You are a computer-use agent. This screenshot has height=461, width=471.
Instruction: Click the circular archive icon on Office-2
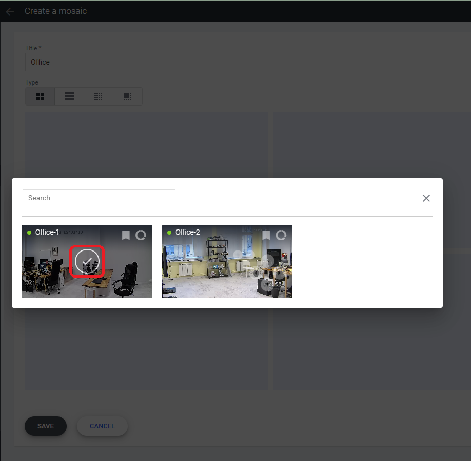pos(281,235)
